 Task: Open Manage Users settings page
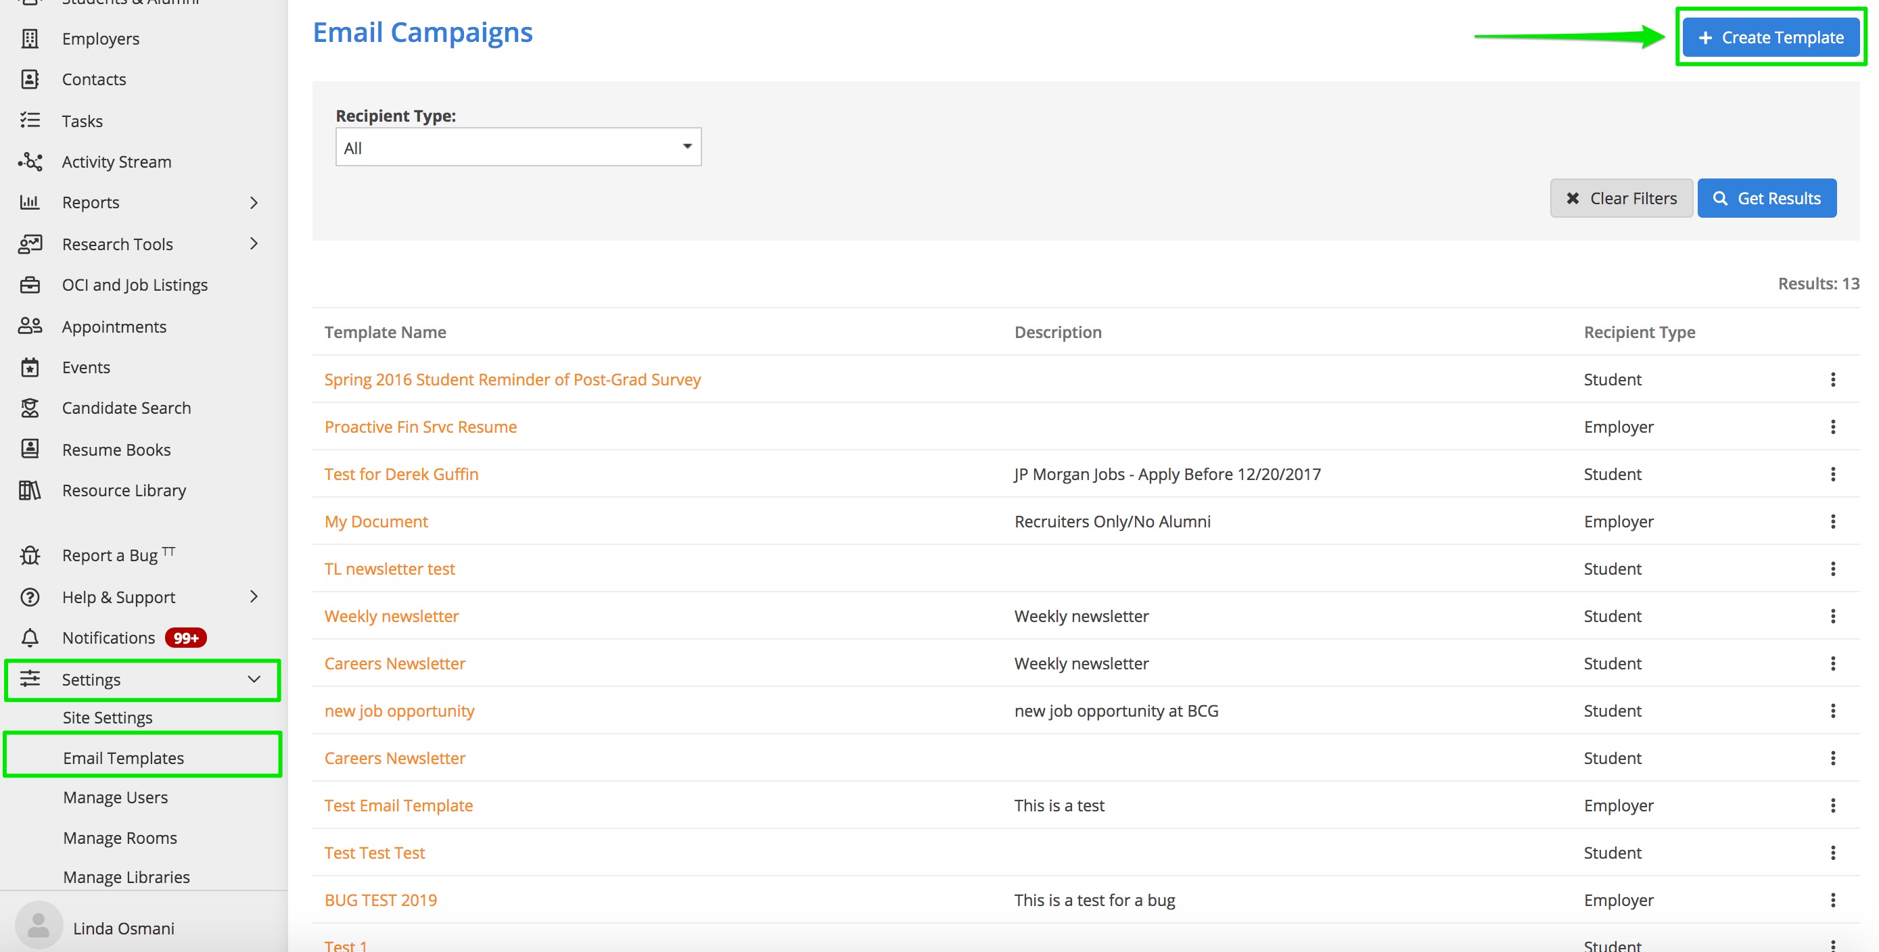point(115,797)
